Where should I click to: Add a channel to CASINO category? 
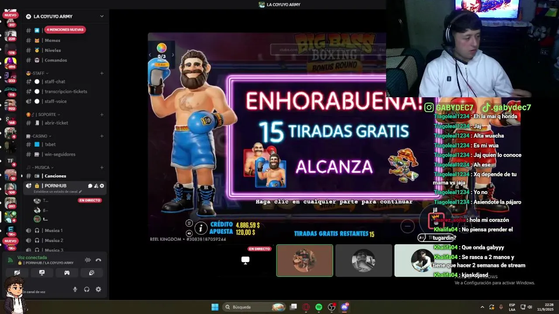[x=102, y=136]
